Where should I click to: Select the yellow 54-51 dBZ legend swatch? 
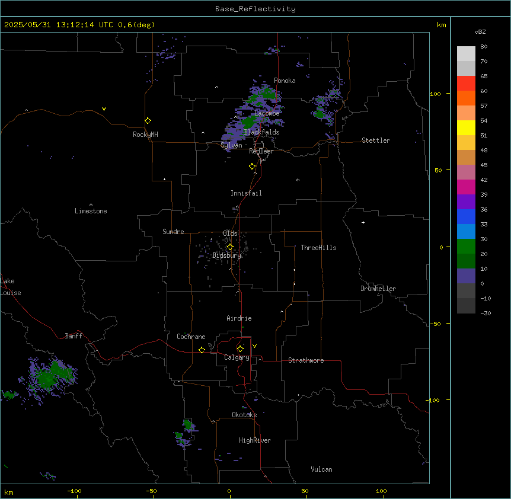(x=466, y=127)
